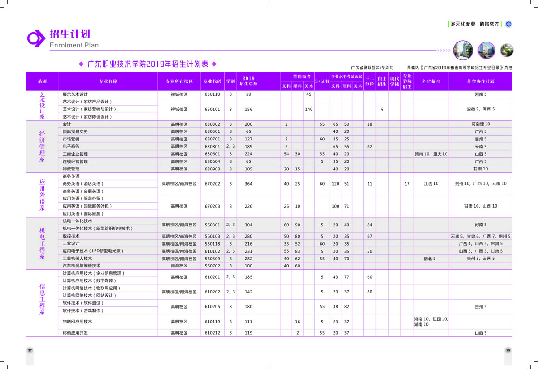Viewport: 538px width, 369px height.
Task: Select the major code 610119
Action: (213, 322)
